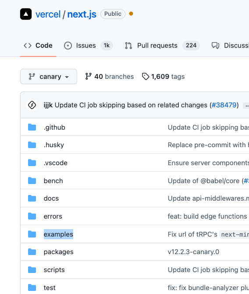Click the folder icon for .vscode

point(32,163)
